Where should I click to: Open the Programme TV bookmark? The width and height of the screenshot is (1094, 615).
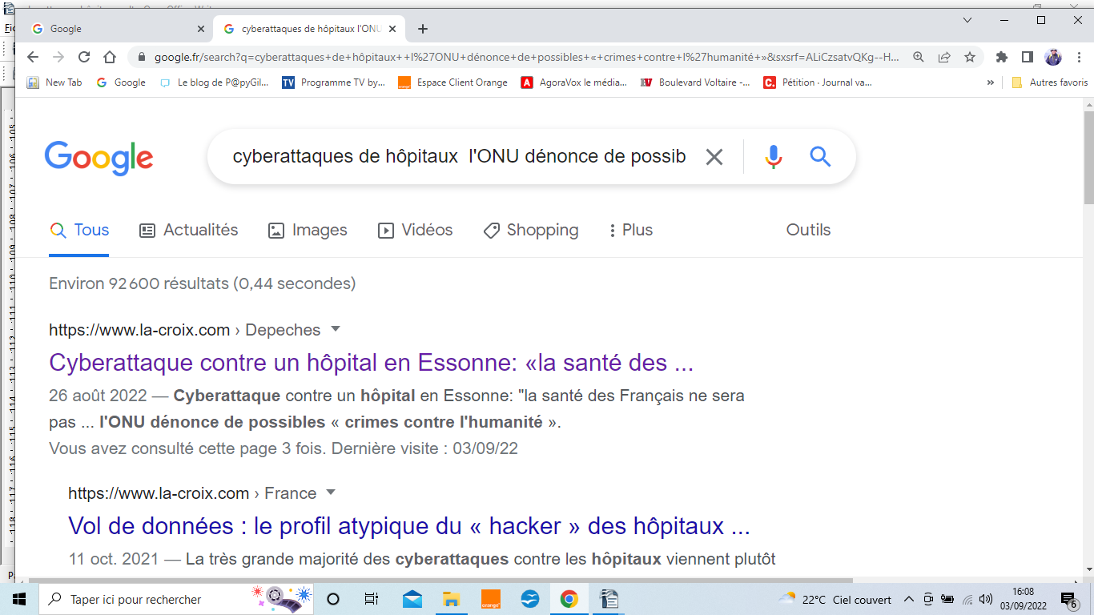tap(334, 82)
